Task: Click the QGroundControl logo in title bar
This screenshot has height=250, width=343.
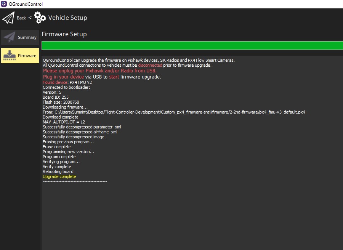Action: 4,4
